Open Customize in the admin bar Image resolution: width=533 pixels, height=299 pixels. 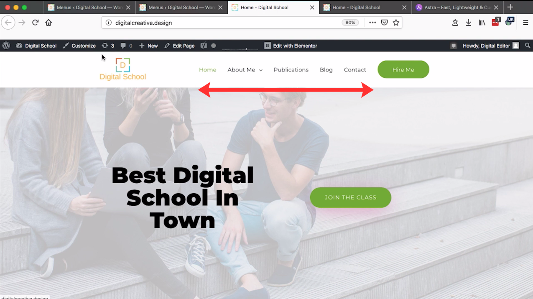(x=79, y=46)
